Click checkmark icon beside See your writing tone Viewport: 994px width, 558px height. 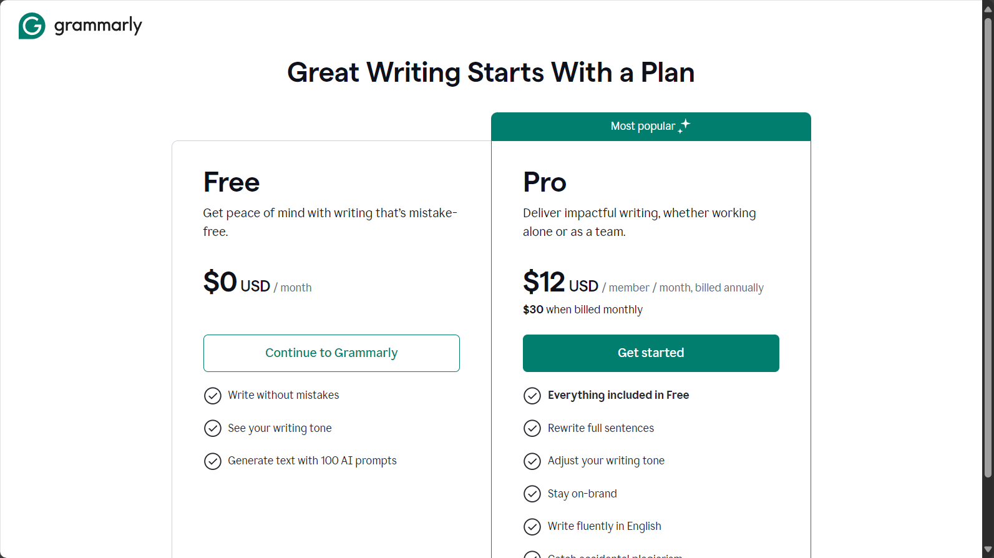[x=213, y=428]
